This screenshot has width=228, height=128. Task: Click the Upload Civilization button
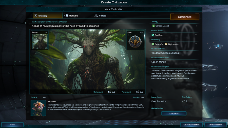point(191,125)
